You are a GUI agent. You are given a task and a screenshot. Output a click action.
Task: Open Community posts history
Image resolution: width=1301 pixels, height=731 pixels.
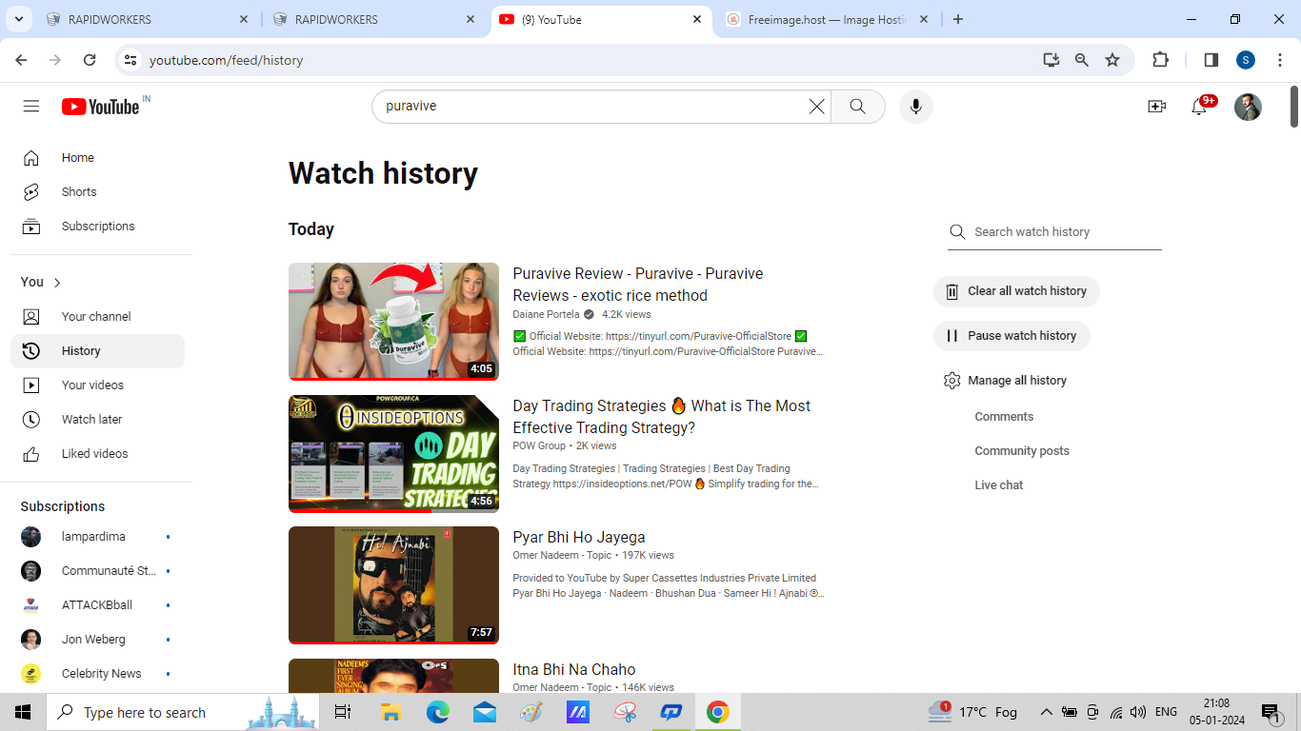pyautogui.click(x=1022, y=451)
